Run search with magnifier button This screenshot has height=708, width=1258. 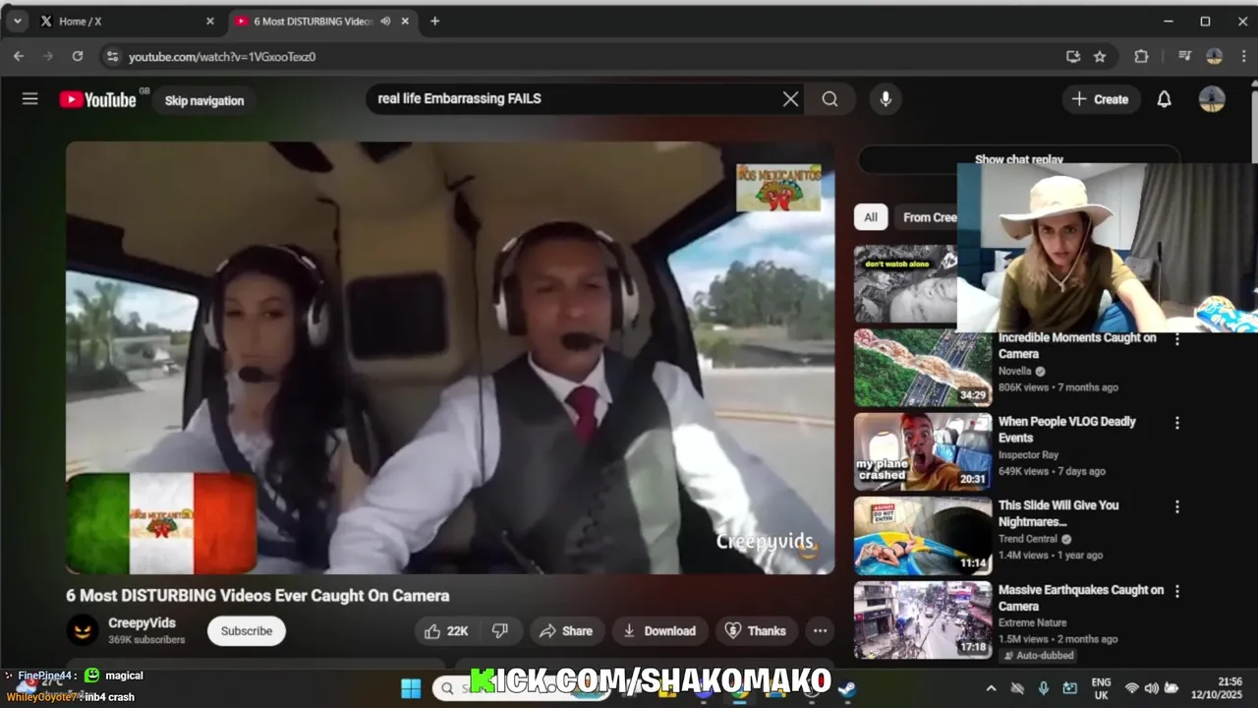(x=830, y=98)
